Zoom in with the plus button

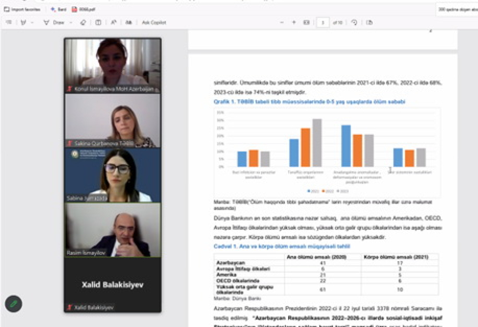pos(294,22)
